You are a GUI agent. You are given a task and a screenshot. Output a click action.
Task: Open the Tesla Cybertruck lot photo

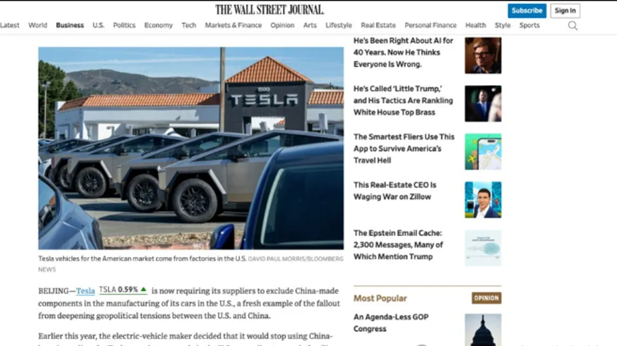coord(191,148)
